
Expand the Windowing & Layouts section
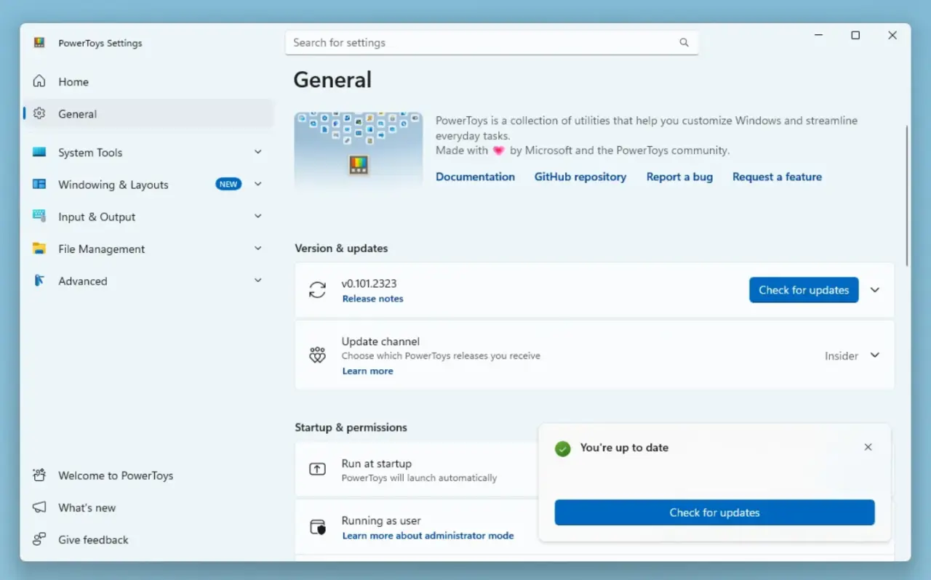(257, 184)
